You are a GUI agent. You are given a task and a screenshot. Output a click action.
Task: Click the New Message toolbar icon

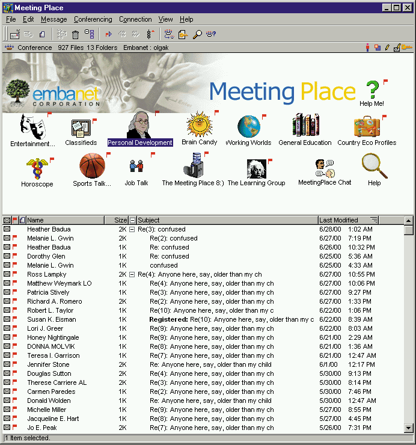click(15, 34)
